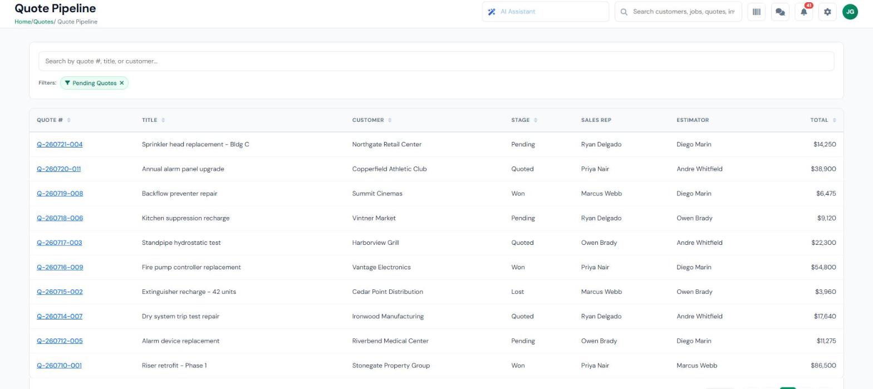Click customer Stonegate Property Group

[391, 366]
